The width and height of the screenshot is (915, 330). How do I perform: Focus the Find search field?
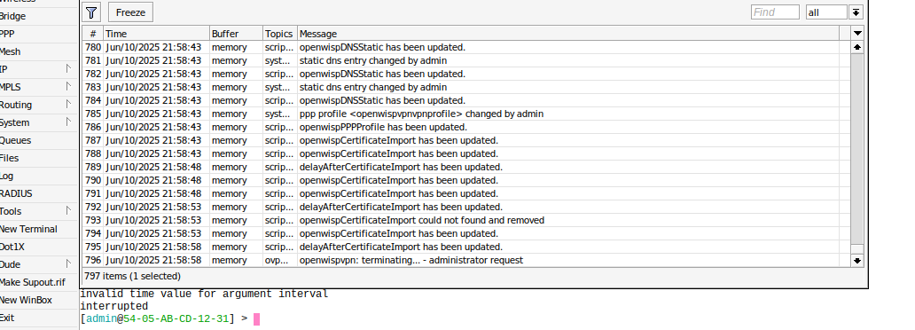tap(775, 12)
